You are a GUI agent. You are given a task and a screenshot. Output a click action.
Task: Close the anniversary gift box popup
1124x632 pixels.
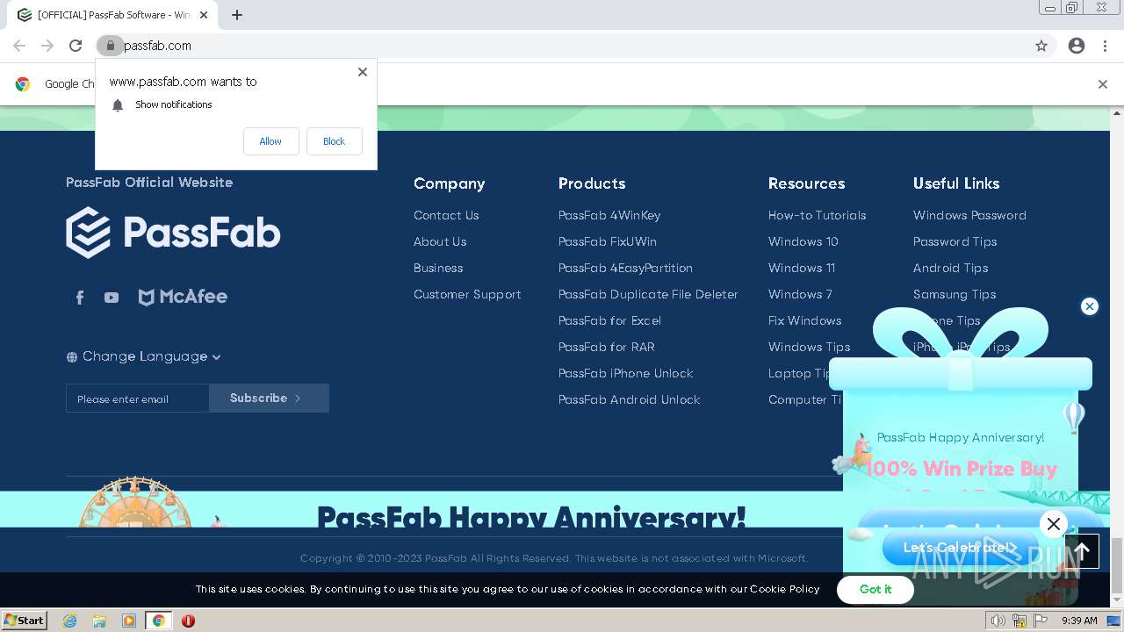[x=1090, y=306]
